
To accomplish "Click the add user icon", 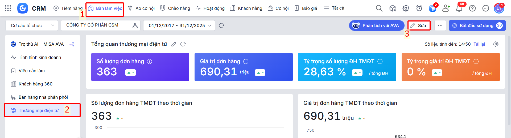I will (446, 8).
